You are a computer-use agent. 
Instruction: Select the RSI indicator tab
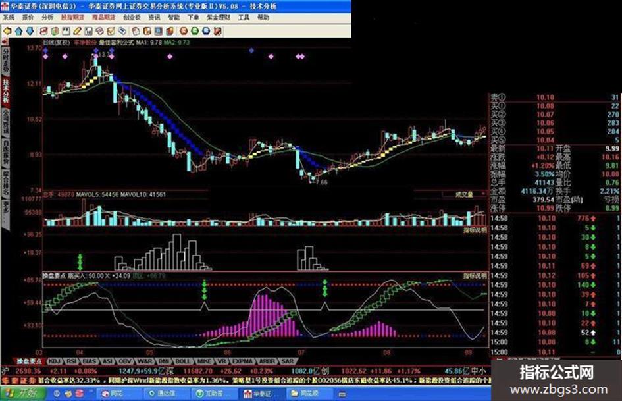(71, 361)
